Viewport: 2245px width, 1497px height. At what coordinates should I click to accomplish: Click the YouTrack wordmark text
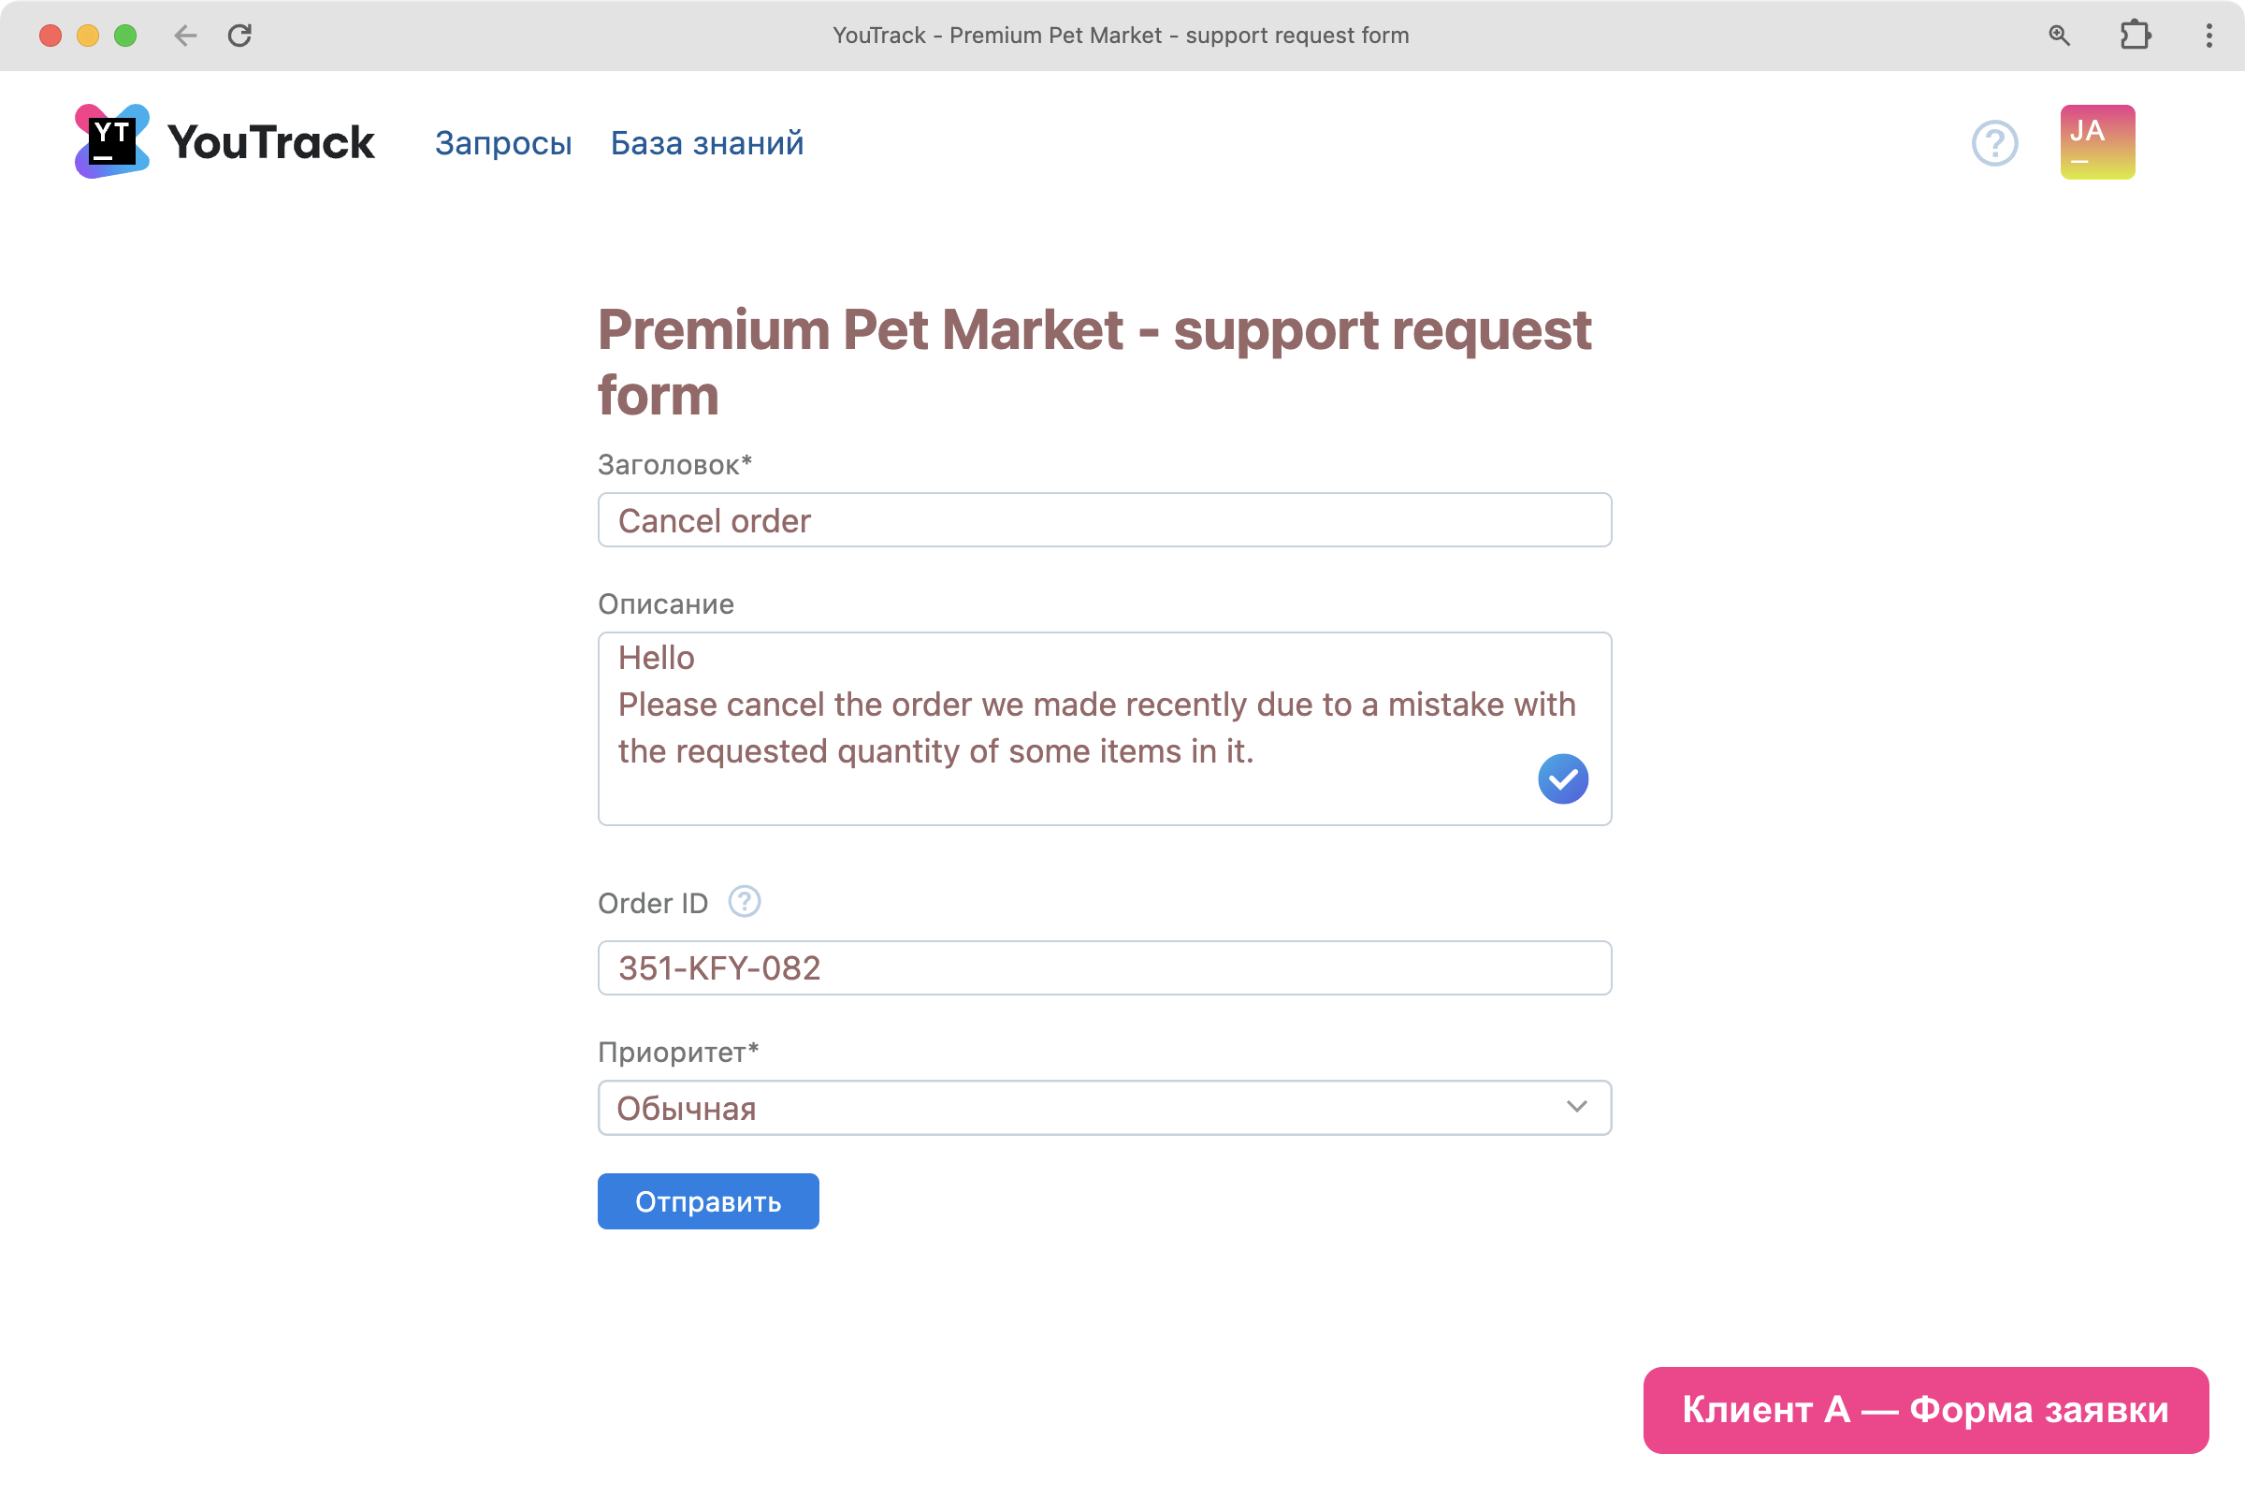click(x=271, y=142)
